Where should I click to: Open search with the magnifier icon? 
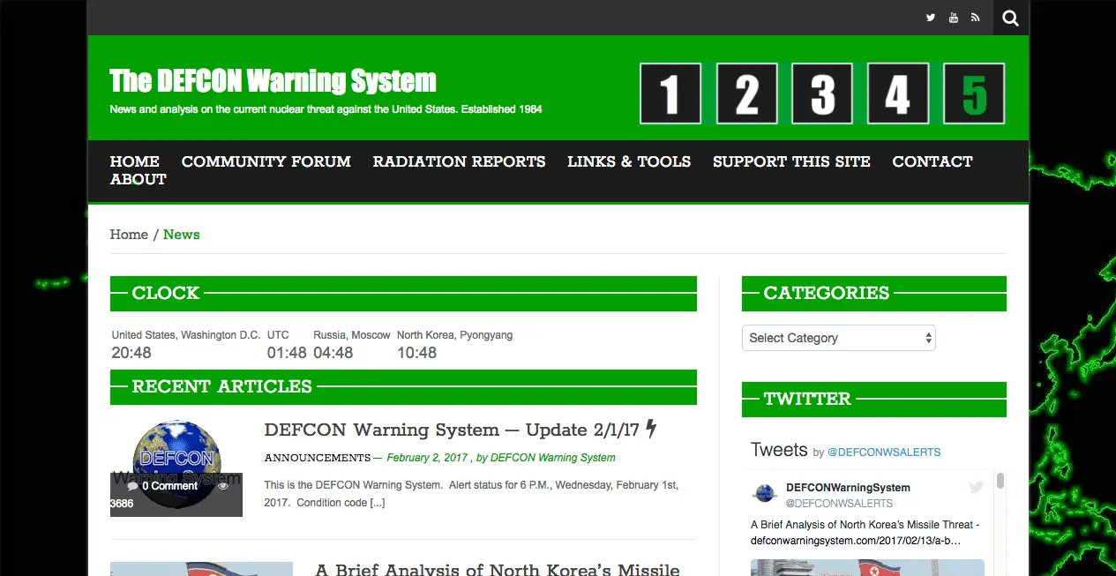tap(1010, 18)
